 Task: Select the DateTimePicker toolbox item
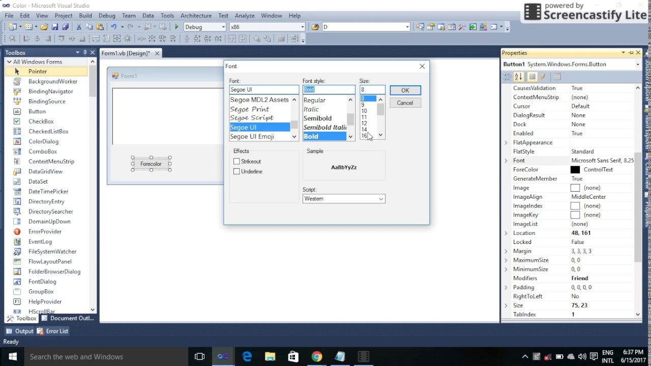[x=48, y=192]
